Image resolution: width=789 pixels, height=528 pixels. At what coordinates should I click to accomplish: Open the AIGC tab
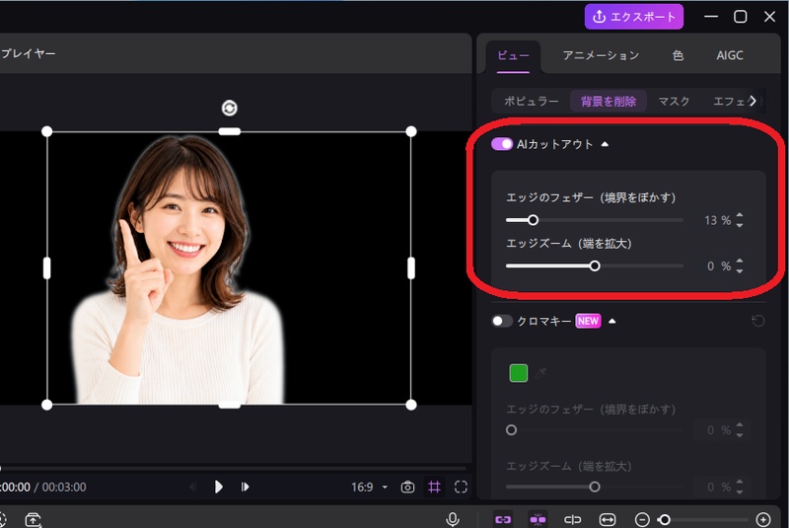730,55
